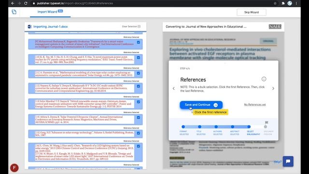Screen dimensions: 309x174
Task: Click the Title Selected progress step dot
Action: 199,127
